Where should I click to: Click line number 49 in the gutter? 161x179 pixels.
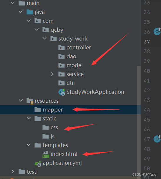pyautogui.click(x=147, y=159)
